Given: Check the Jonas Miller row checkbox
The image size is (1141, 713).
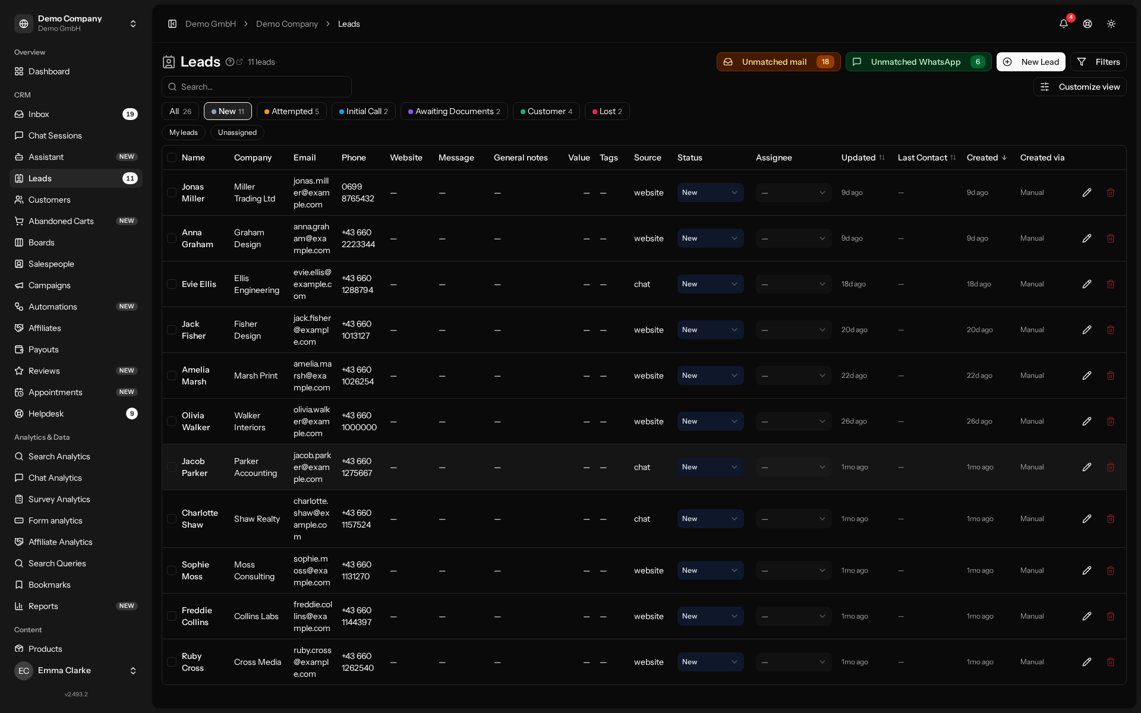Looking at the screenshot, I should [172, 193].
